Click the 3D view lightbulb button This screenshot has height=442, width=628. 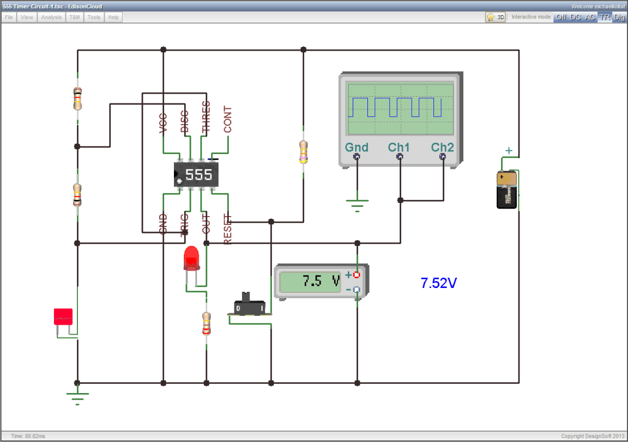coord(495,17)
